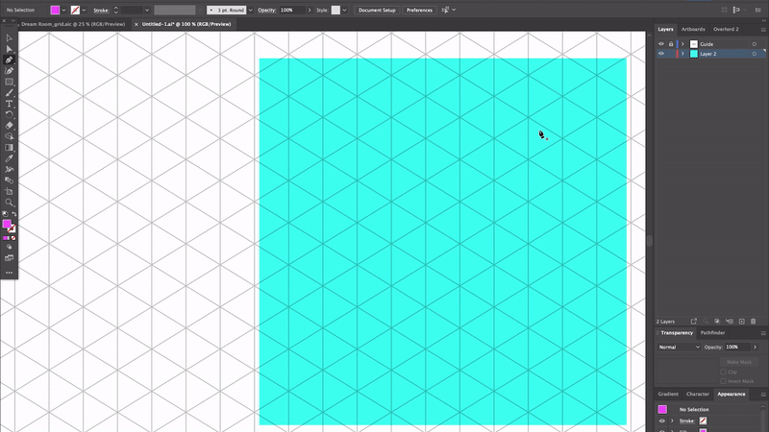Make or release clipping mask icon
Image resolution: width=769 pixels, height=432 pixels.
click(717, 322)
